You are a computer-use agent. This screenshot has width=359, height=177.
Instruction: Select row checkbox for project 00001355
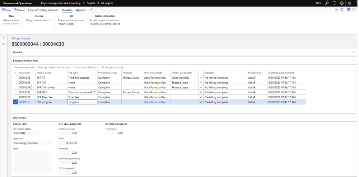pos(15,78)
